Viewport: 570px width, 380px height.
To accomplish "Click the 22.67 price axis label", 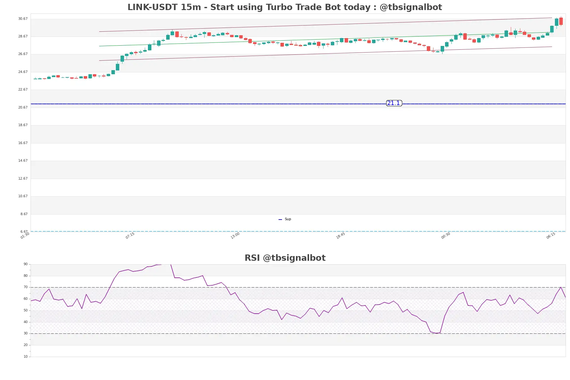I will (x=23, y=90).
